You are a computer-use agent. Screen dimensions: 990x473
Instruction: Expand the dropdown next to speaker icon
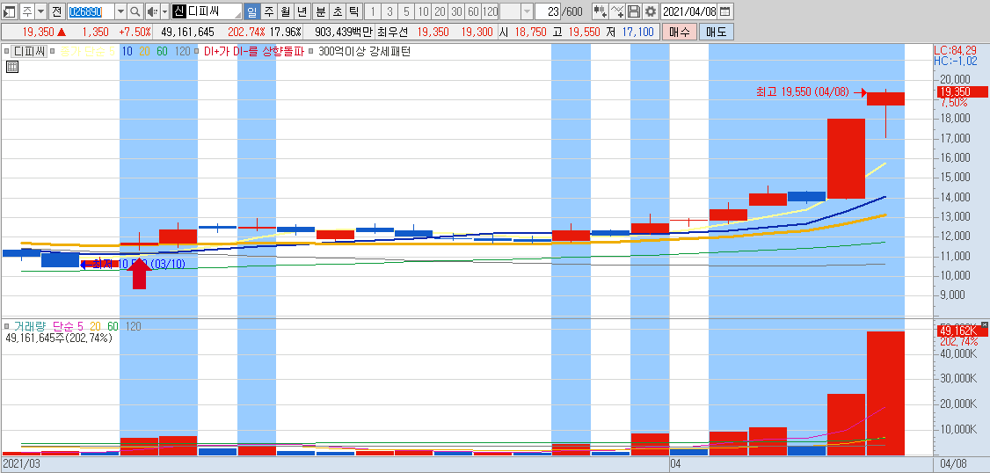tap(164, 11)
